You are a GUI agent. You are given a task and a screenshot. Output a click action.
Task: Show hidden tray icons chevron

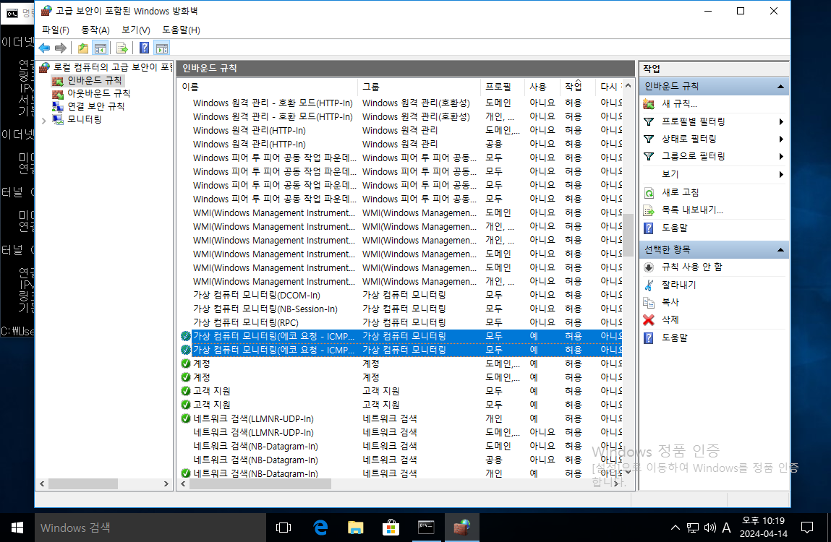point(676,528)
